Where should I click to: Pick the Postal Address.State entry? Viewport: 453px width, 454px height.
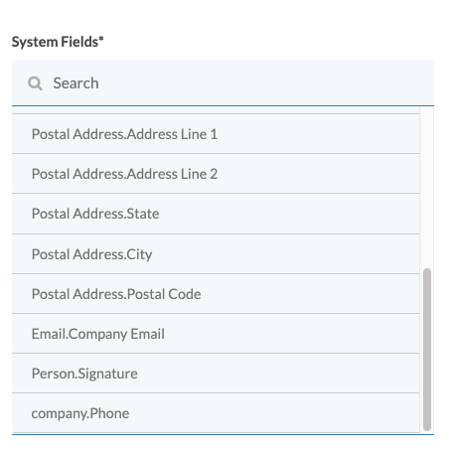[x=216, y=214]
